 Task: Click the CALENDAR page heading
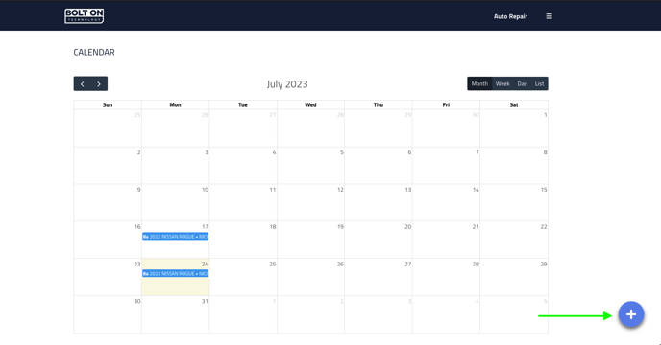tap(94, 52)
